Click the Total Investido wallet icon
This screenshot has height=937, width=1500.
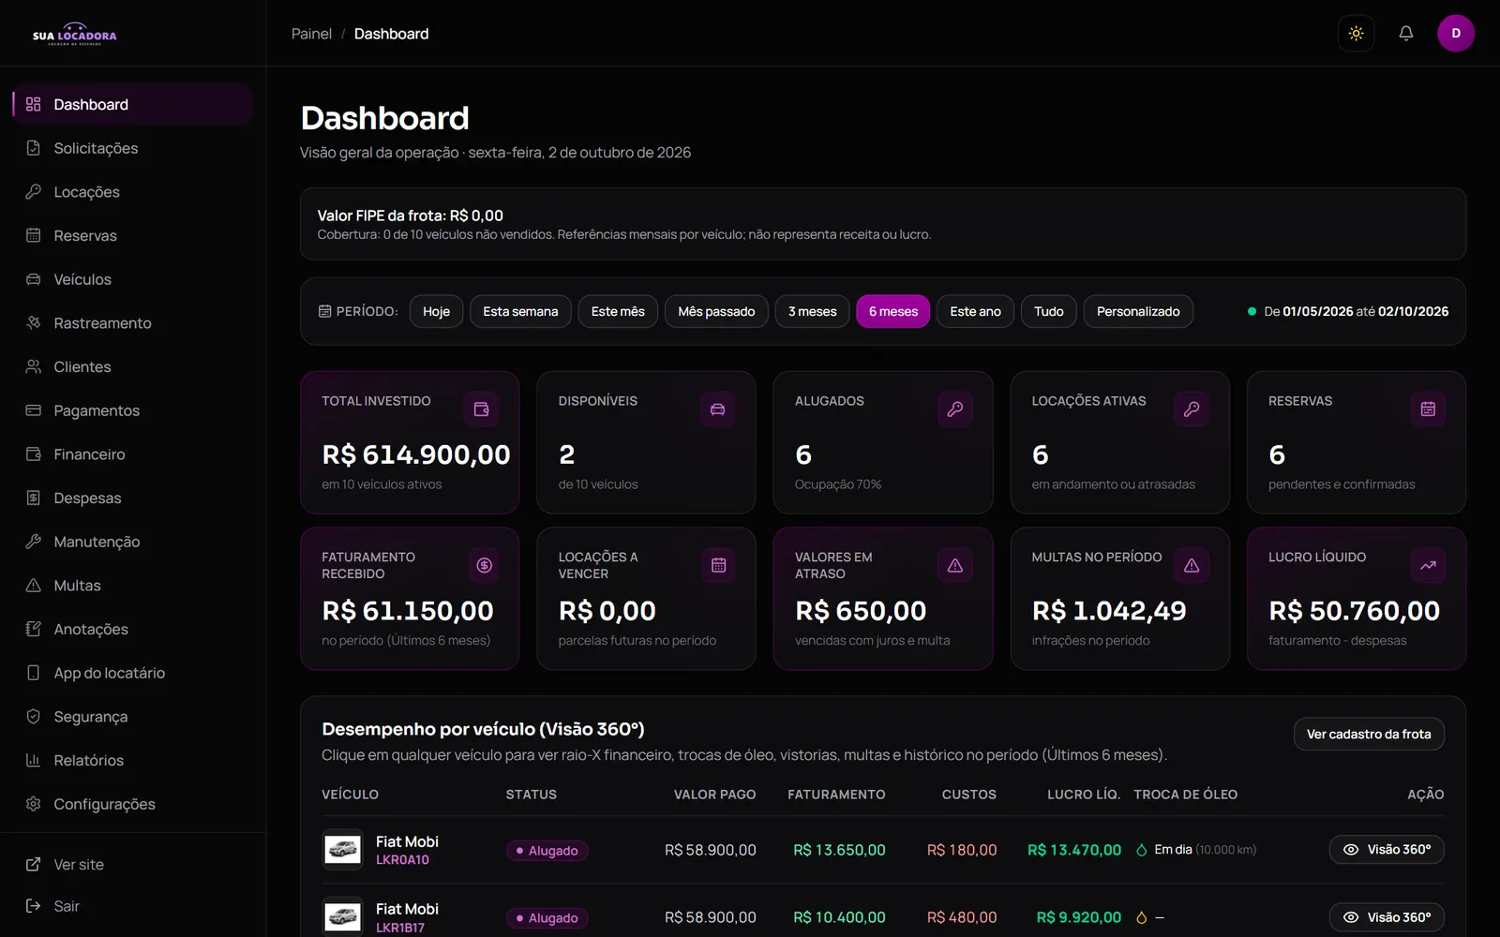pos(482,409)
